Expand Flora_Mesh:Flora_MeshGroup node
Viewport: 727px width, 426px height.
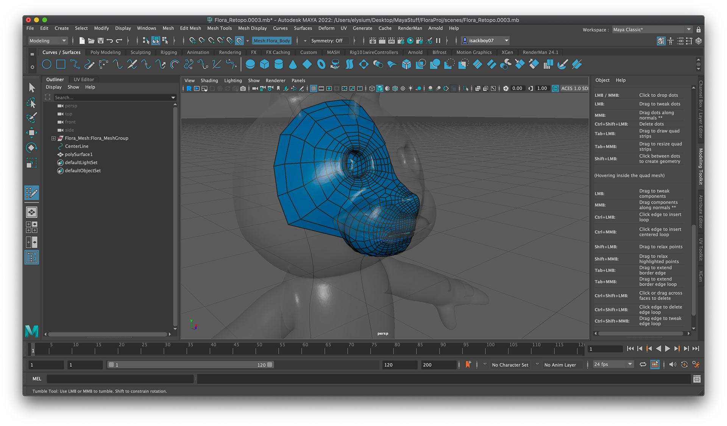coord(53,138)
